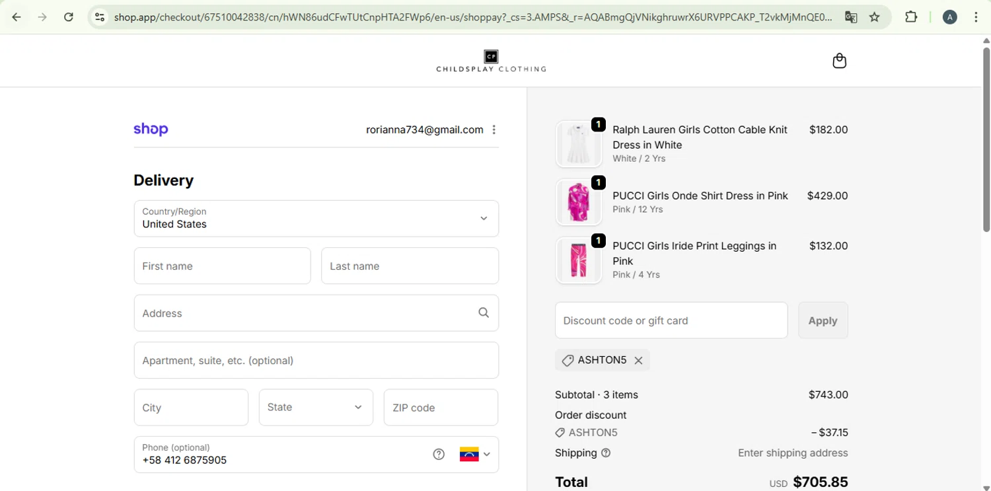Show phone number help tooltip

(x=439, y=454)
